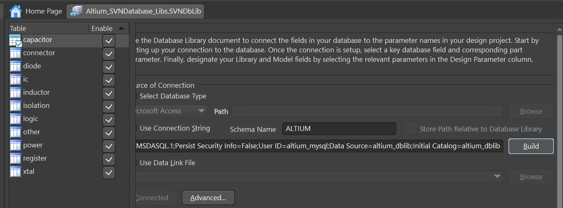This screenshot has height=208, width=563.
Task: Select the other row text
Action: 32,132
